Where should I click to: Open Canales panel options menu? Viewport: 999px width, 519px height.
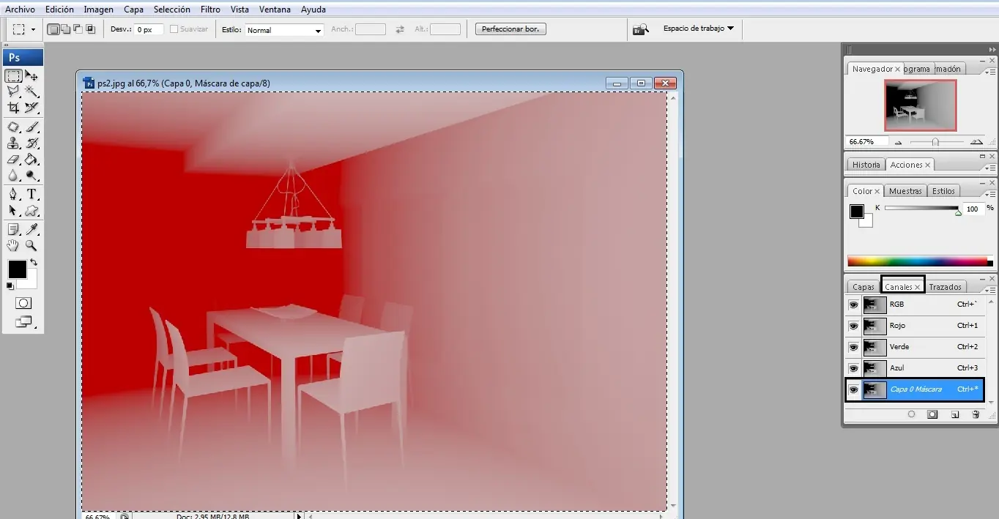pyautogui.click(x=990, y=291)
